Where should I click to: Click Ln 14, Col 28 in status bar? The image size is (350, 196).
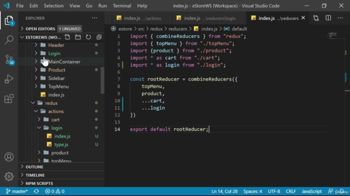224,191
